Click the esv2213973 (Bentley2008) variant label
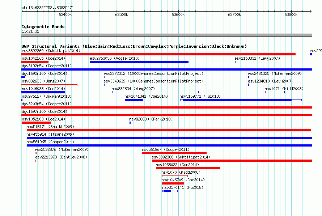Screen dimensions: 322x216 61,157
